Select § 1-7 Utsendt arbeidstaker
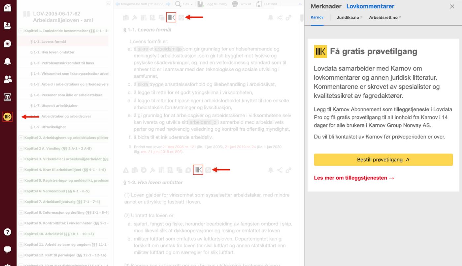This screenshot has width=462, height=266. point(54,106)
